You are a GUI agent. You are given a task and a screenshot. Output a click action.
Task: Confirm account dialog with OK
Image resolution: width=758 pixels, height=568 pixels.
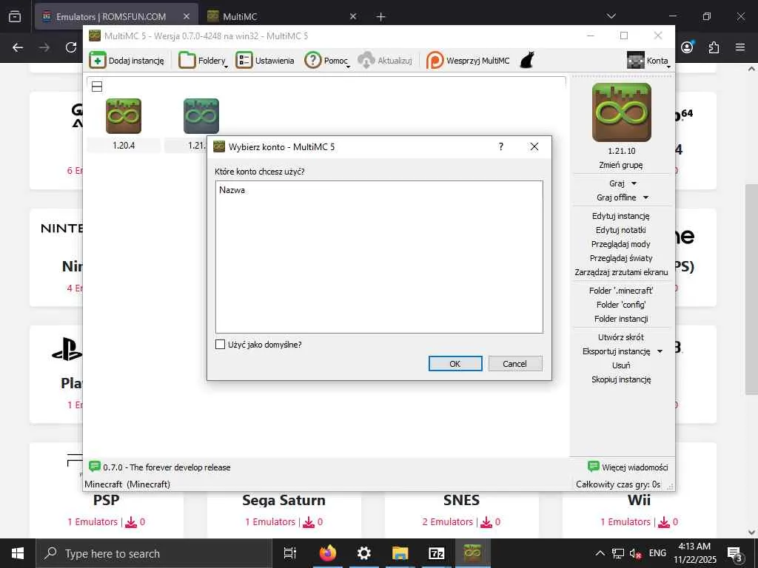point(455,364)
